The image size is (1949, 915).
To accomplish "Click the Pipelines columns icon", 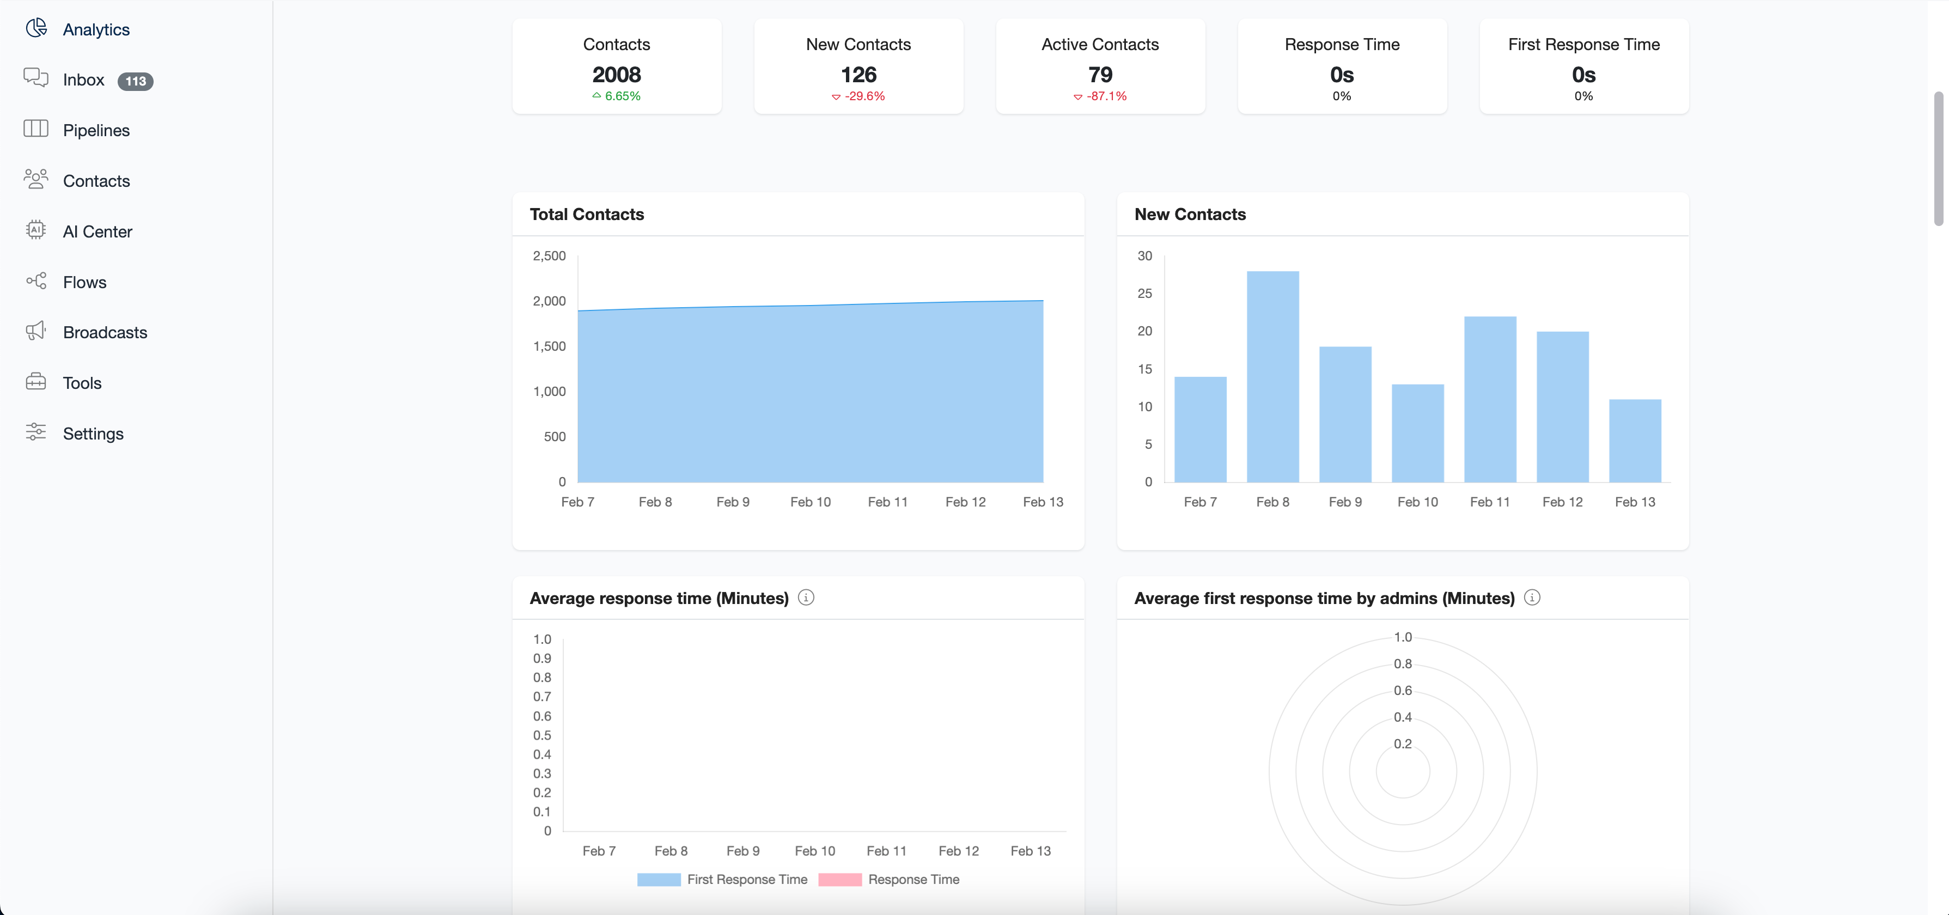I will [x=35, y=129].
